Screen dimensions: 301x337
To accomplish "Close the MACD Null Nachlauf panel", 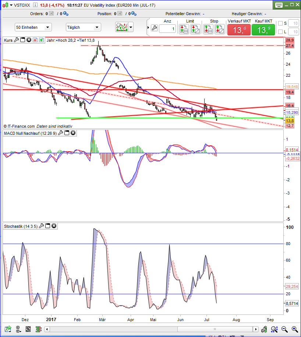I will [73, 133].
